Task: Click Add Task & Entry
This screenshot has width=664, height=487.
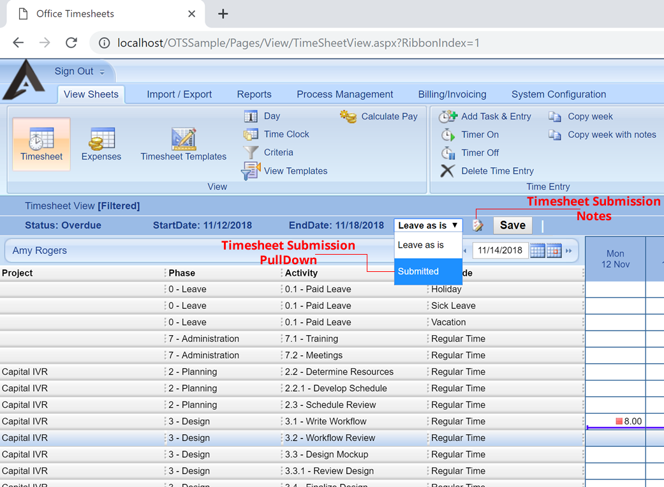Action: 496,117
